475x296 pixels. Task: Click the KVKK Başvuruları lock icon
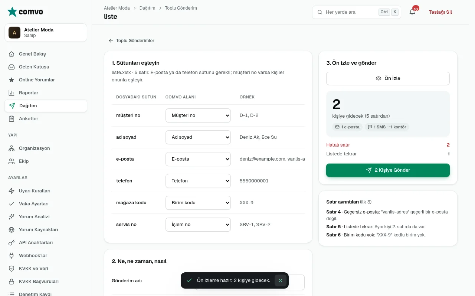tap(12, 282)
